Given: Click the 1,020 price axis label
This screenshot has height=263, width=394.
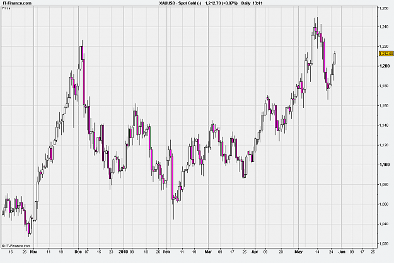Looking at the screenshot, I should (384, 243).
